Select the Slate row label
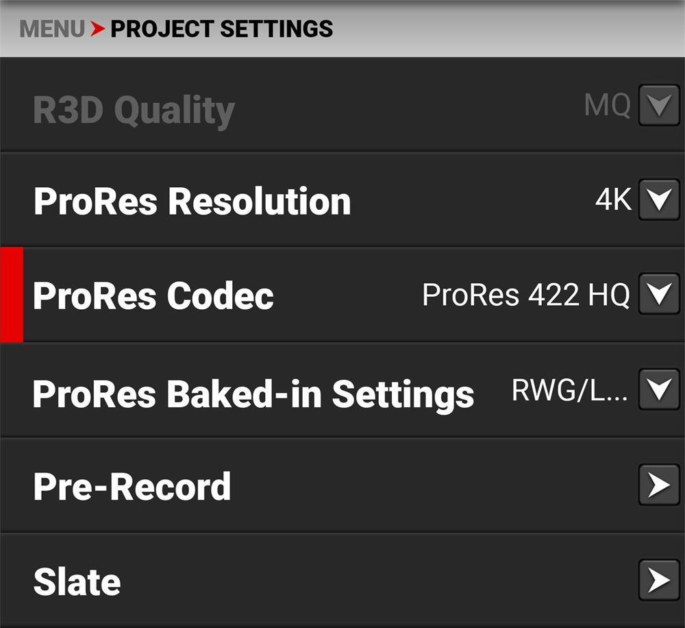Screen dimensions: 685x628 pyautogui.click(x=77, y=581)
